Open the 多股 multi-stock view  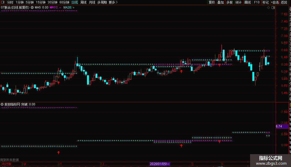[229, 2]
